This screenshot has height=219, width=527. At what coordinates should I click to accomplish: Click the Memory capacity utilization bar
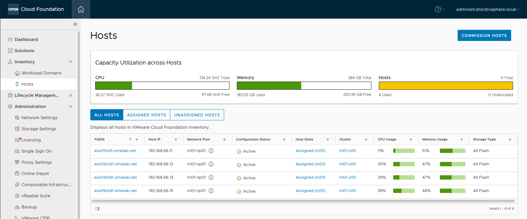304,86
